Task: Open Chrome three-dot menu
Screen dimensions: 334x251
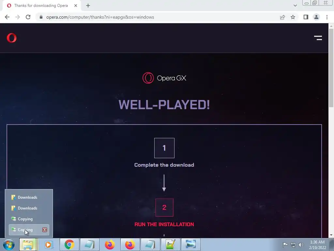Action: click(x=327, y=17)
